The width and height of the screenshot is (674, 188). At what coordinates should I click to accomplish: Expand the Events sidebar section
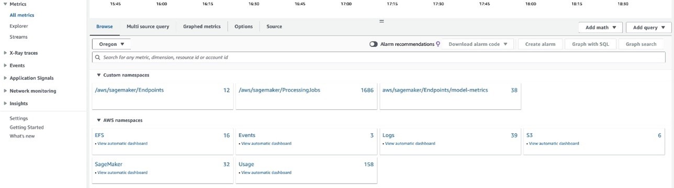(5, 66)
